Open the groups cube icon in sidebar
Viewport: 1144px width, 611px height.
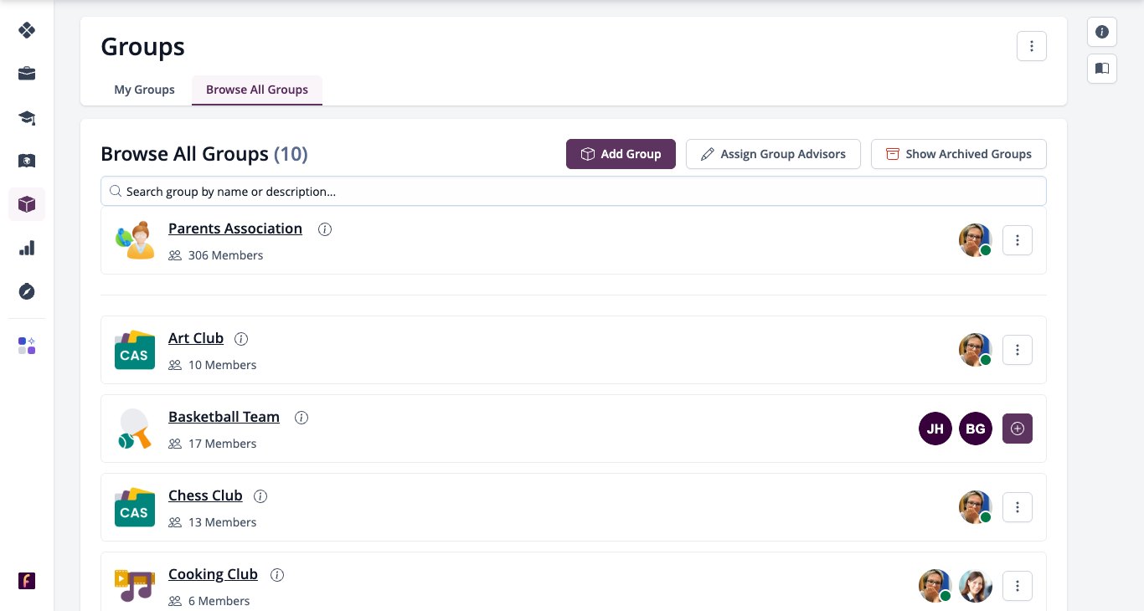tap(27, 204)
